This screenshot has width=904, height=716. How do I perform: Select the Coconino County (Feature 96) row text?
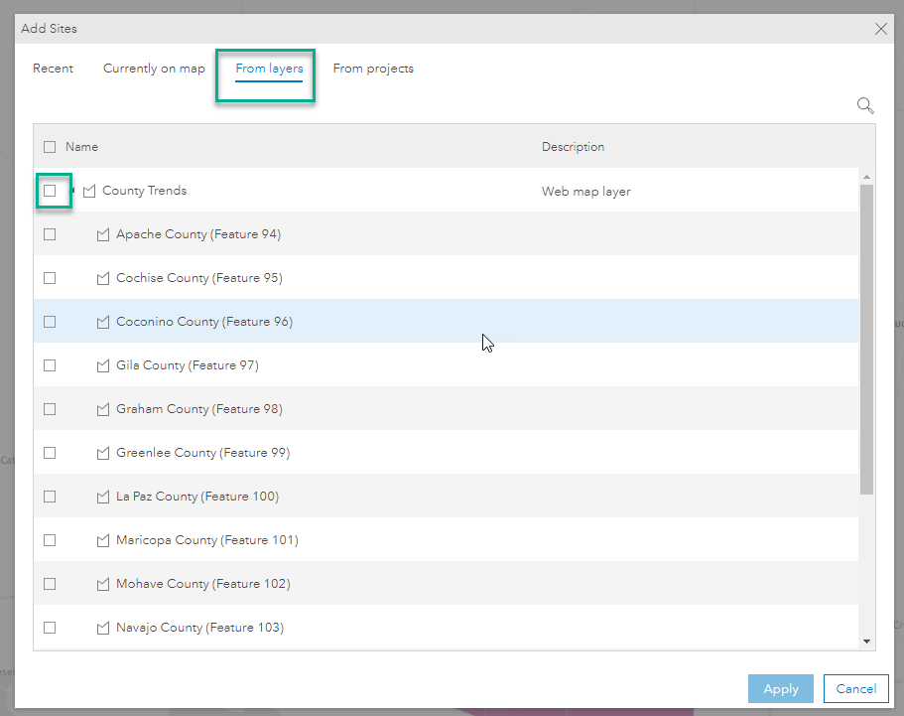click(204, 322)
